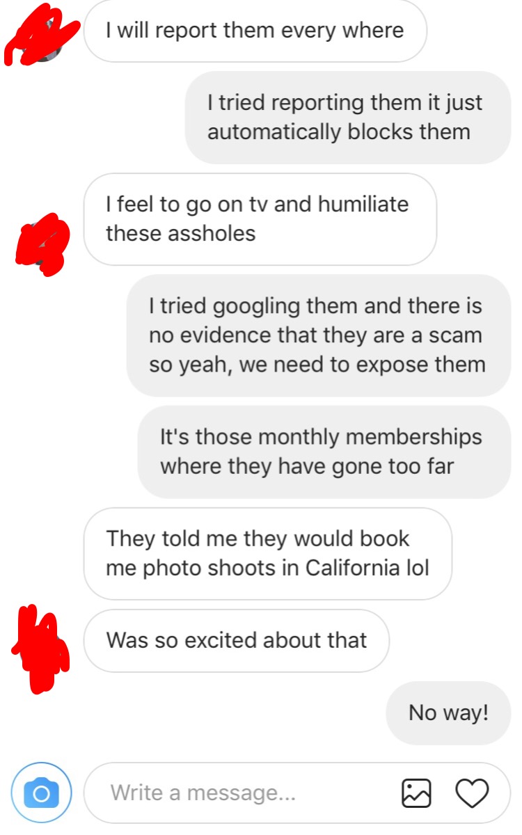Tap the 'I tried googling them' message bubble
The image size is (522, 835).
[x=319, y=335]
